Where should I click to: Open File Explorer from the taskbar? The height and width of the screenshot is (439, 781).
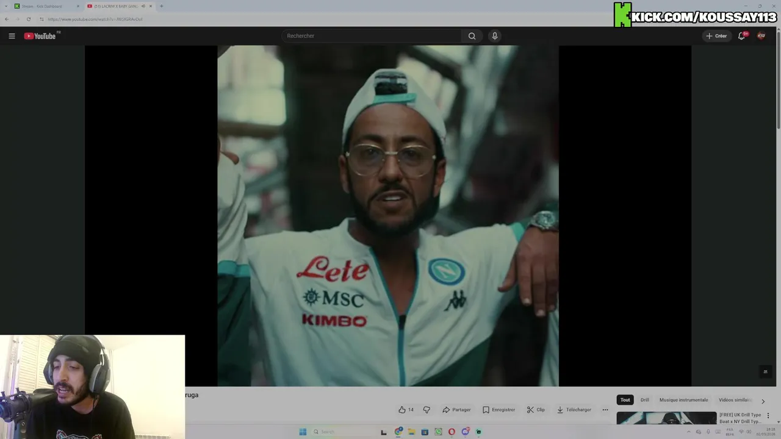click(x=412, y=432)
